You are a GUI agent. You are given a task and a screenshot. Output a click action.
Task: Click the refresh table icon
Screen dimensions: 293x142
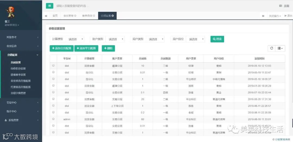pyautogui.click(x=272, y=48)
